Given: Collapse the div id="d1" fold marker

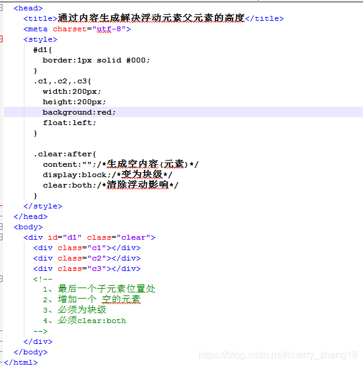Looking at the screenshot, I should coord(1,237).
